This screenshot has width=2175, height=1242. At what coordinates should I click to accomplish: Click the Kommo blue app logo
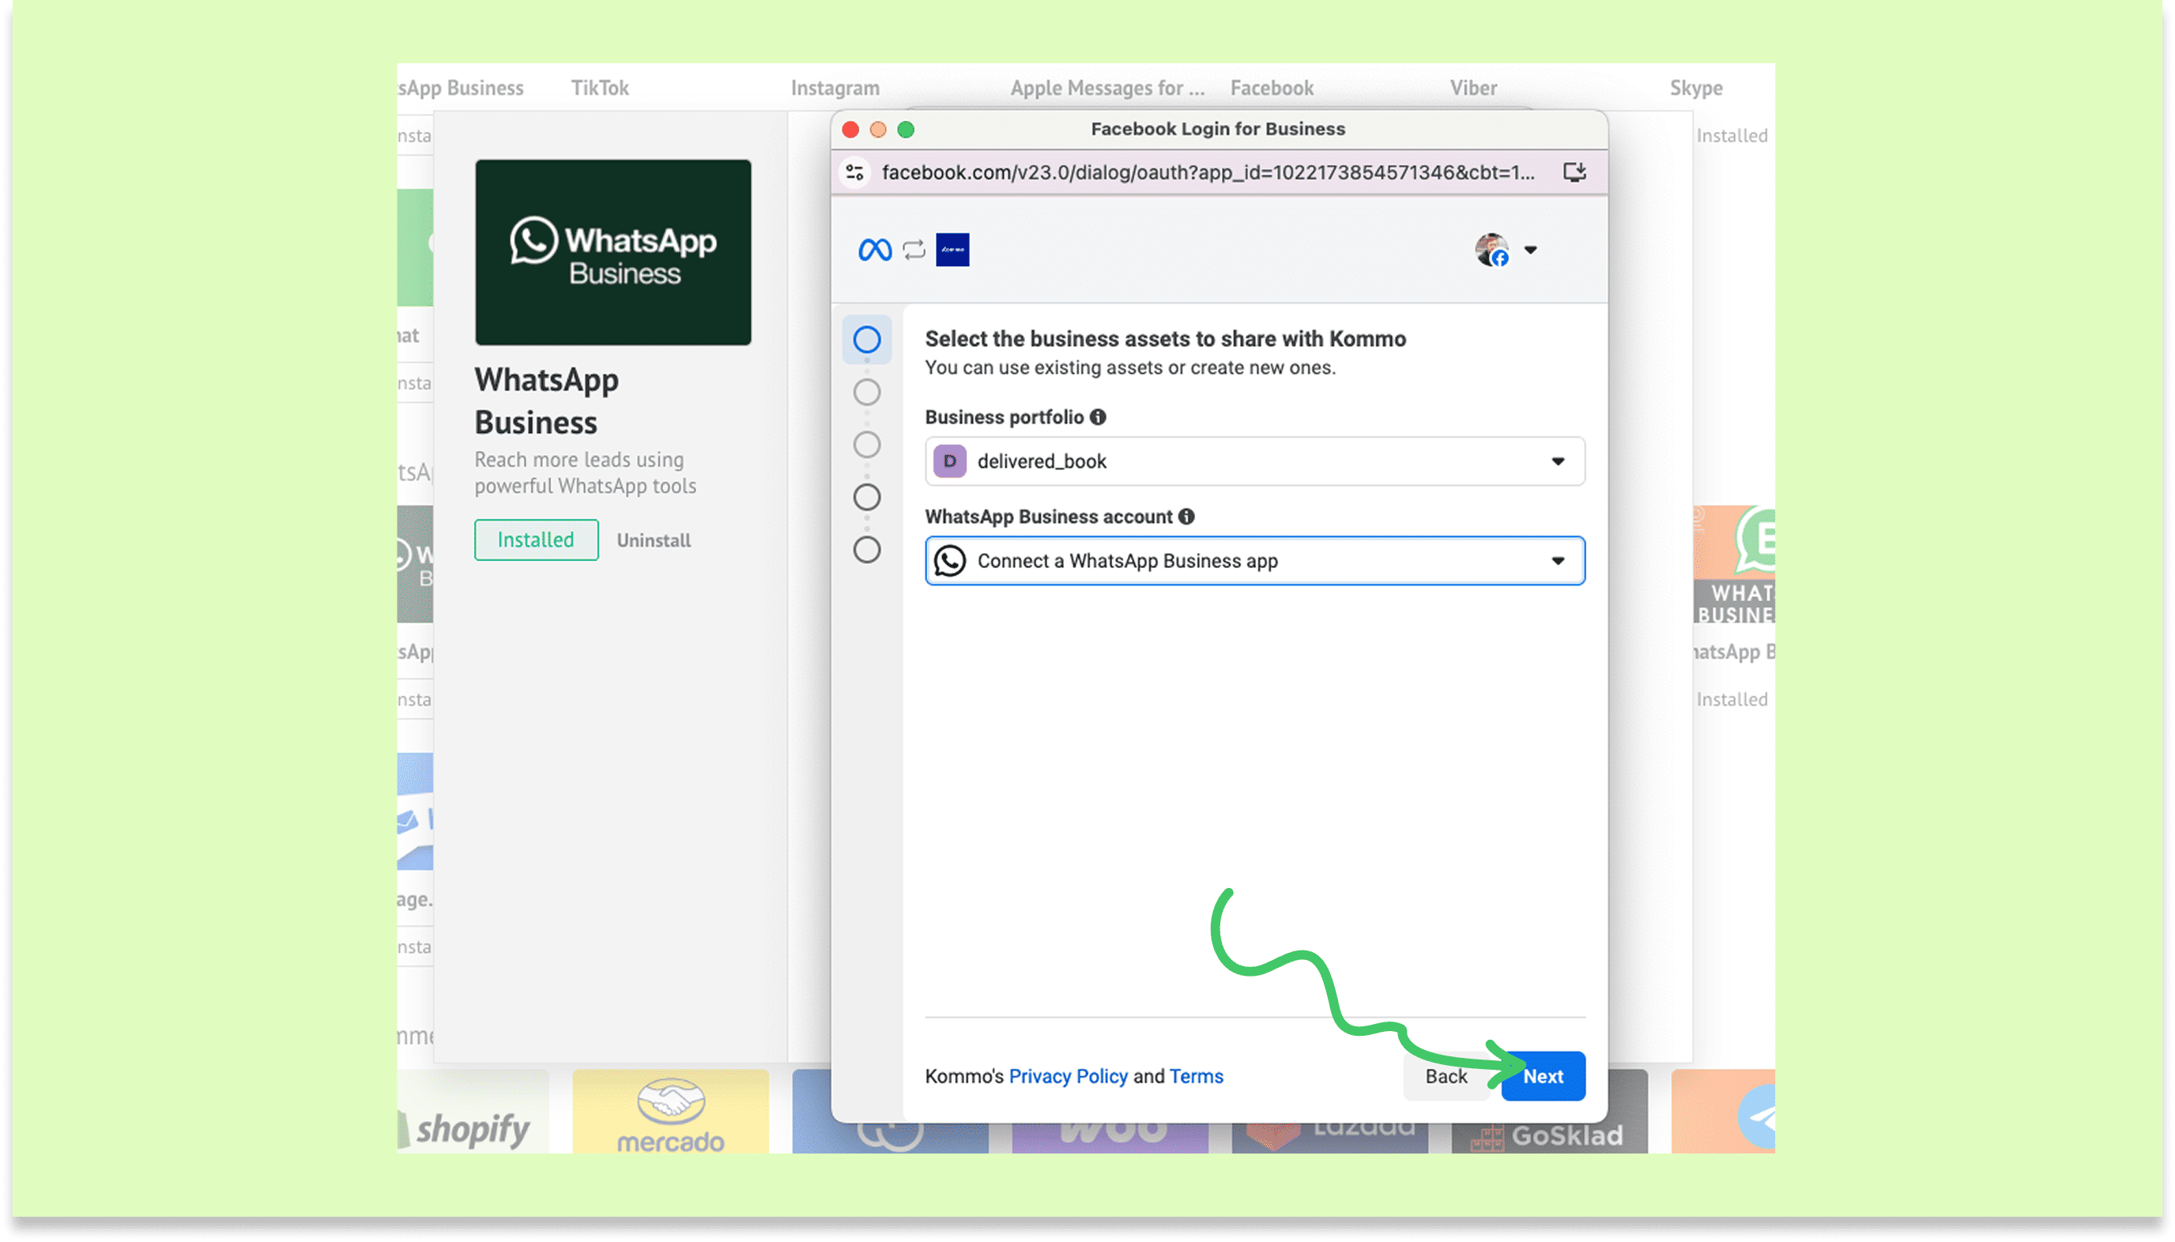click(952, 250)
